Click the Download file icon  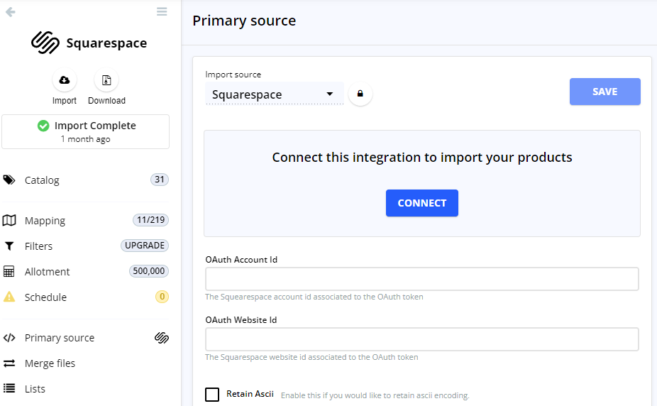pyautogui.click(x=106, y=80)
